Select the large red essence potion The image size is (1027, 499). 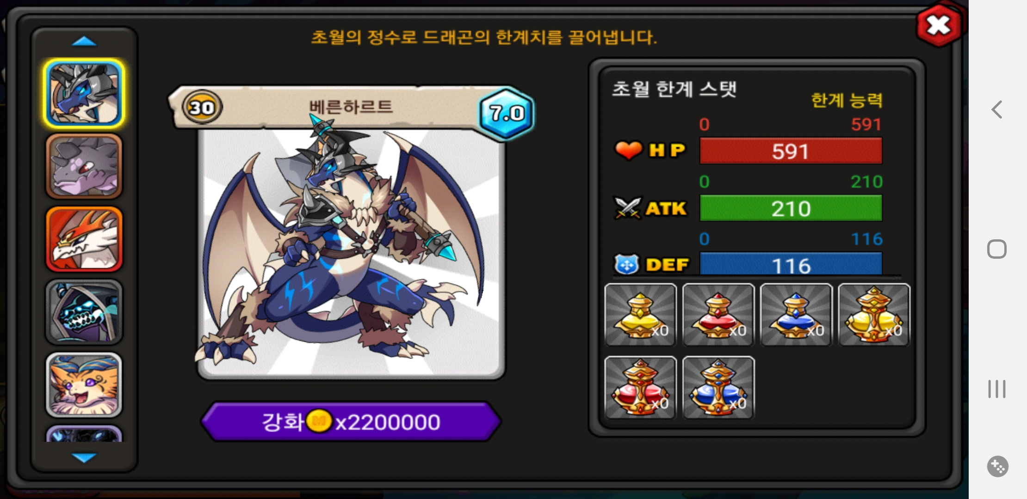[x=641, y=388]
